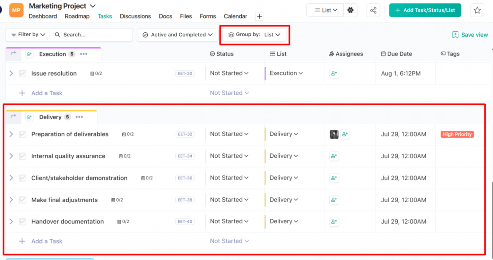Image resolution: width=493 pixels, height=260 pixels.
Task: Open the Status dropdown for Make final adjustments
Action: 229,200
